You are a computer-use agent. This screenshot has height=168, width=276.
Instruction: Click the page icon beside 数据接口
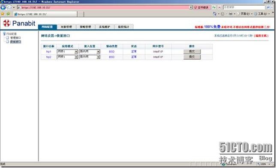(8, 42)
